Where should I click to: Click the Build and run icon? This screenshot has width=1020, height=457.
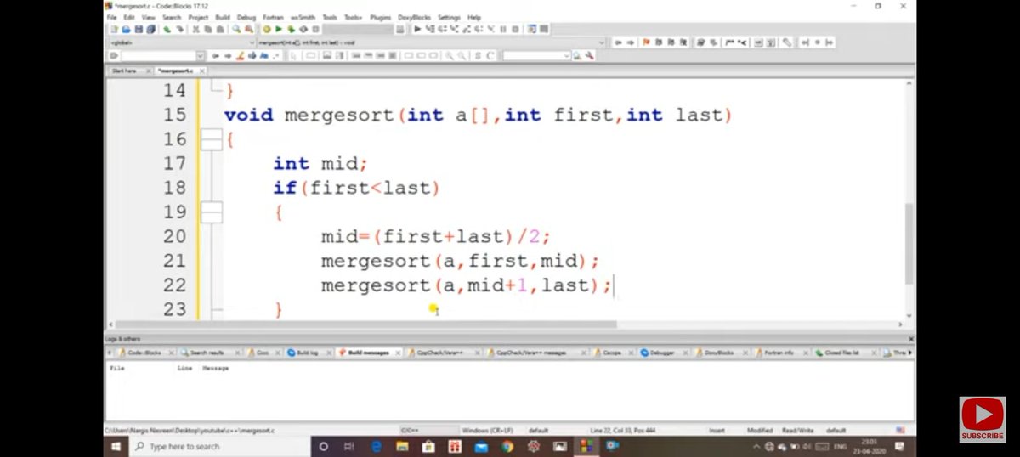[x=291, y=29]
